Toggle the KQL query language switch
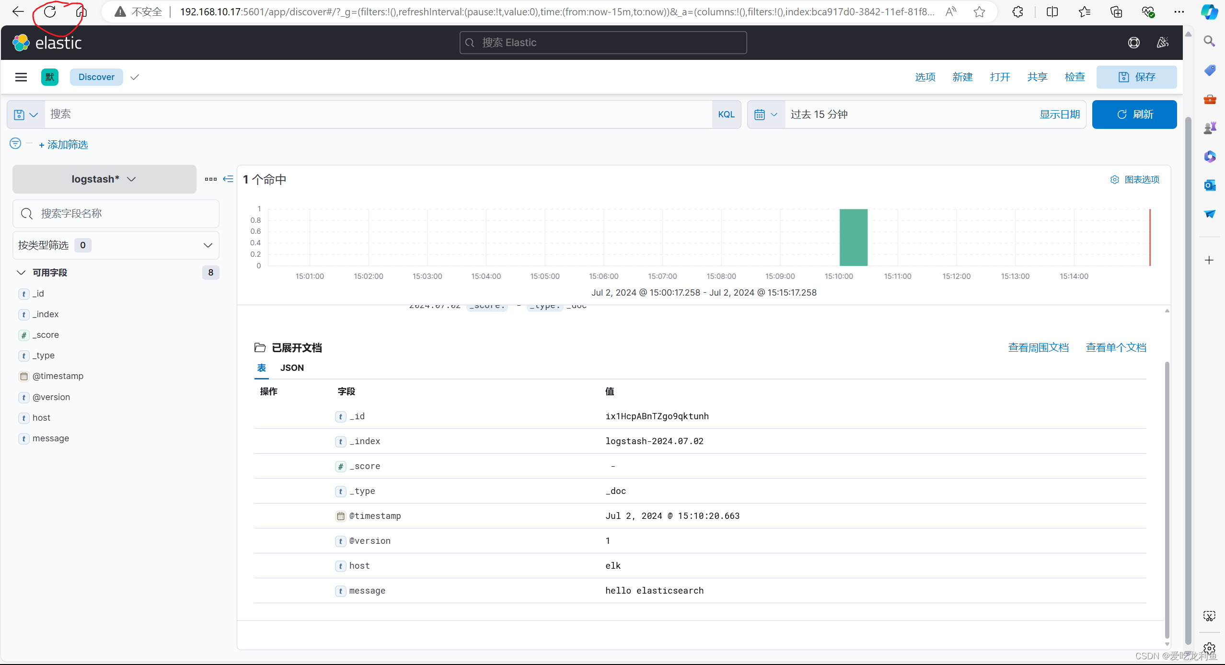 point(726,115)
